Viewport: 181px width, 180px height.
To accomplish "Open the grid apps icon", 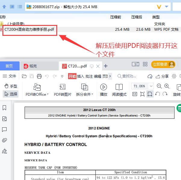I will [145, 64].
